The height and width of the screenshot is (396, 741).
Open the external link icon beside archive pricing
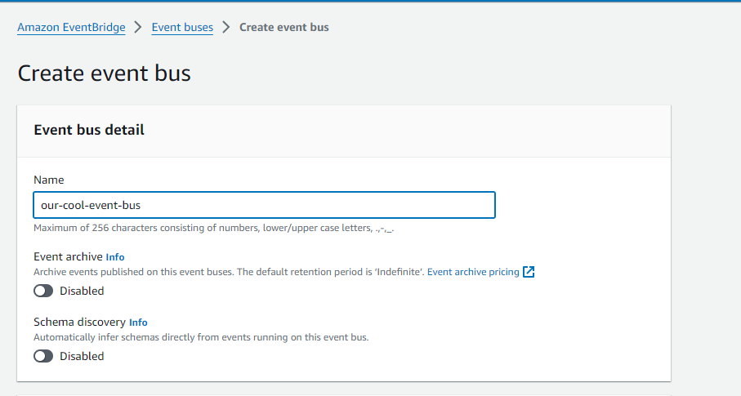[529, 272]
